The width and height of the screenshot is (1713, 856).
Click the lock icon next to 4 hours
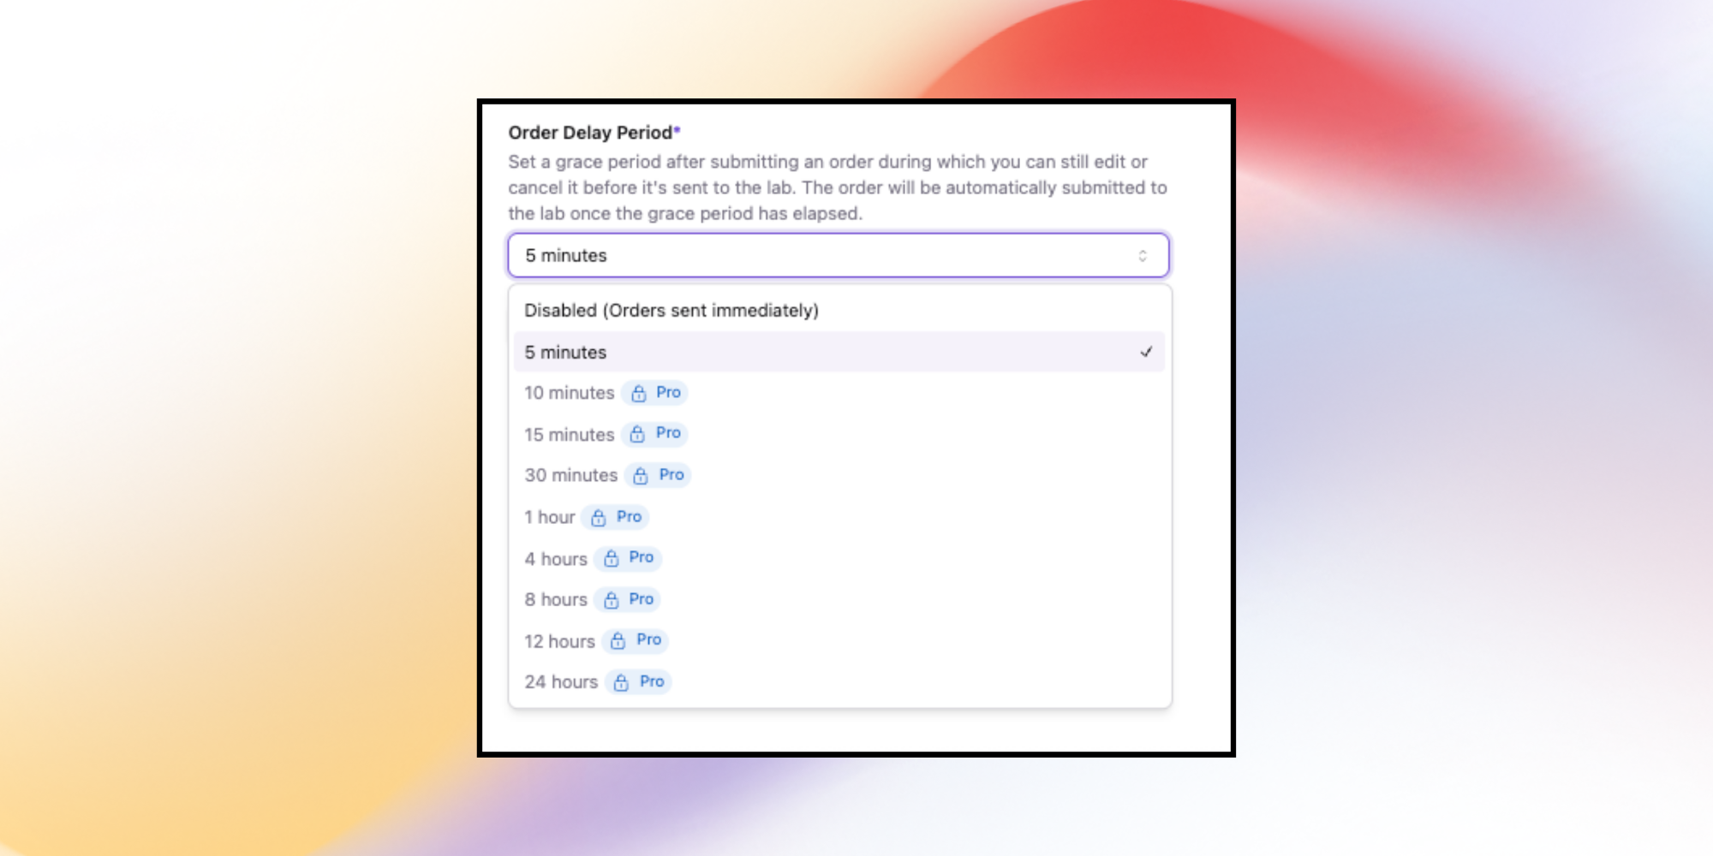(x=610, y=558)
